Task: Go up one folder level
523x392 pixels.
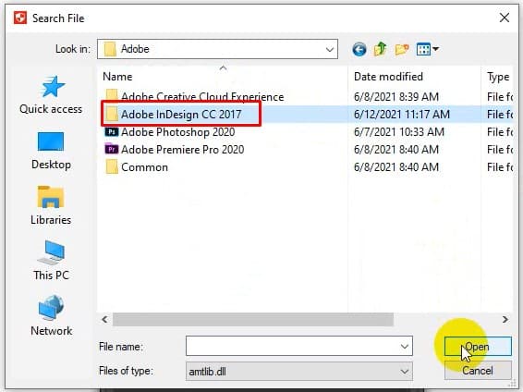Action: point(381,49)
